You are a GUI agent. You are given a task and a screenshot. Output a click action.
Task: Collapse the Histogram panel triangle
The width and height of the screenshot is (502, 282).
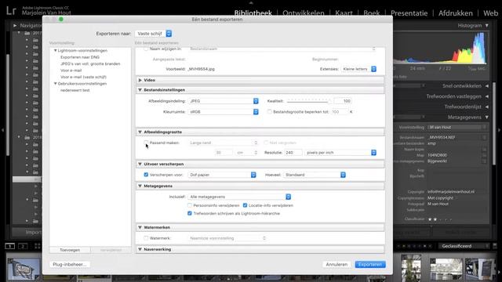click(486, 26)
